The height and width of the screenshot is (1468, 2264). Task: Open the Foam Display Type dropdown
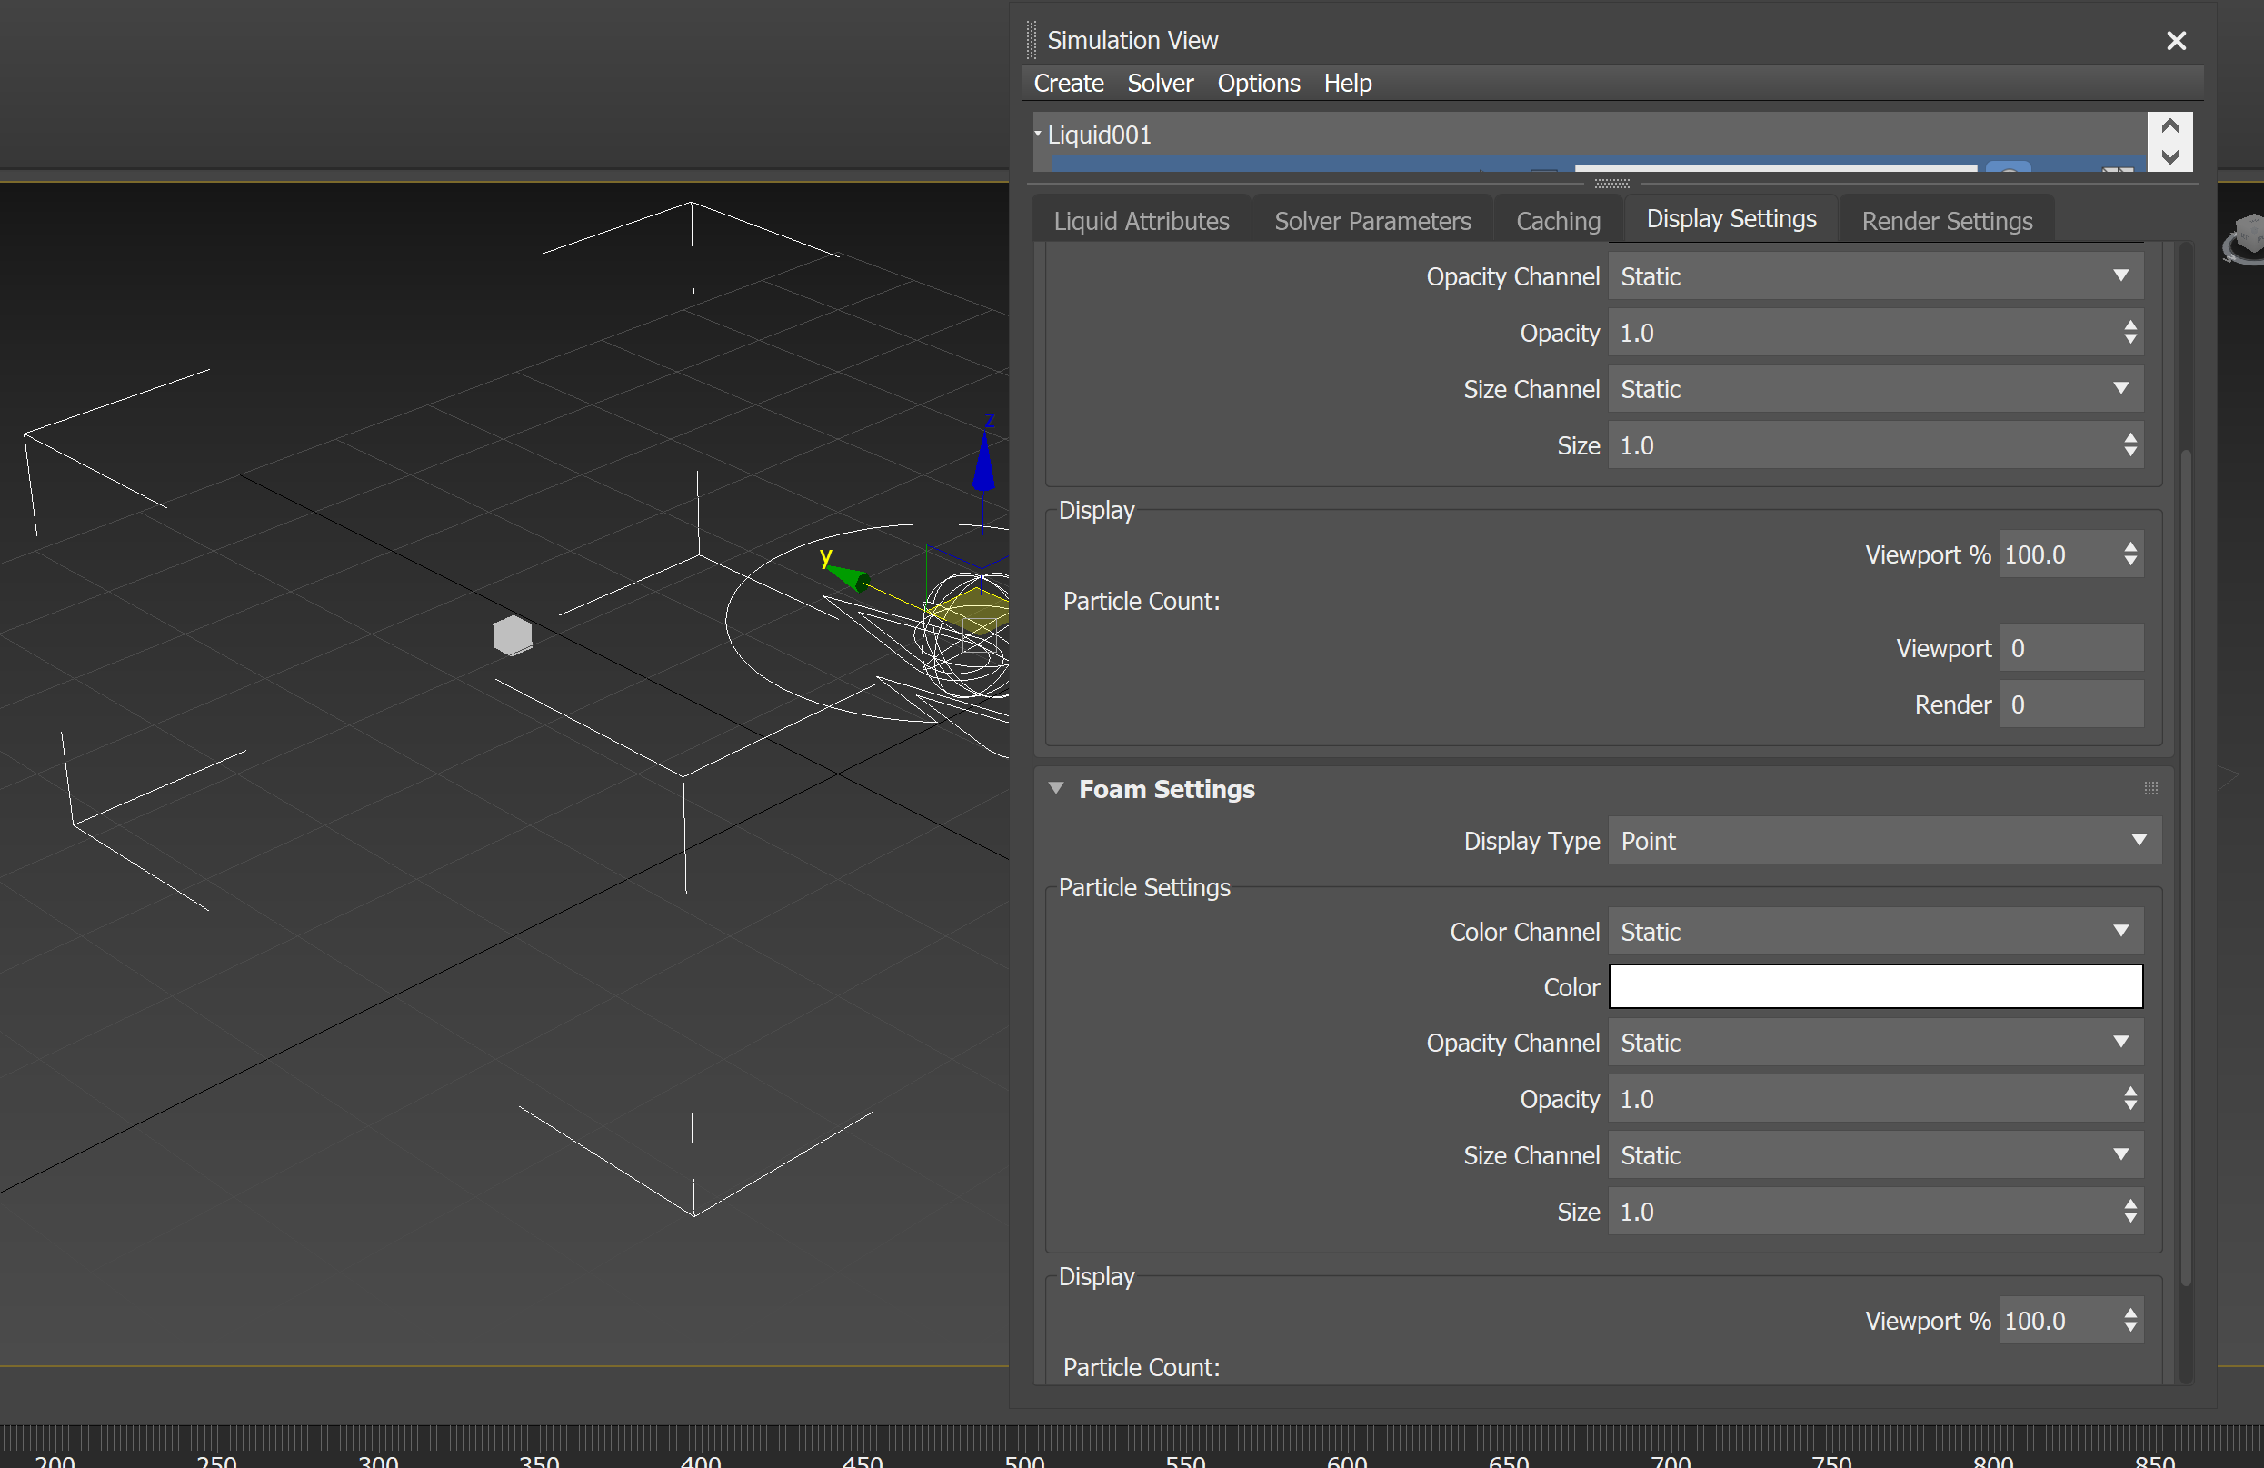pyautogui.click(x=1883, y=841)
